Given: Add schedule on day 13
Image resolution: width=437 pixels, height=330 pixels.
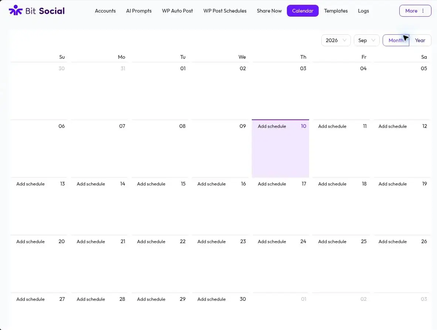Looking at the screenshot, I should pyautogui.click(x=30, y=184).
